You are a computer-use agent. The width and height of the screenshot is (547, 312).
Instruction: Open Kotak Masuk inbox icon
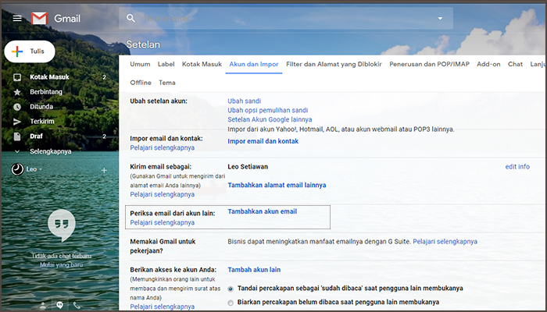(17, 77)
